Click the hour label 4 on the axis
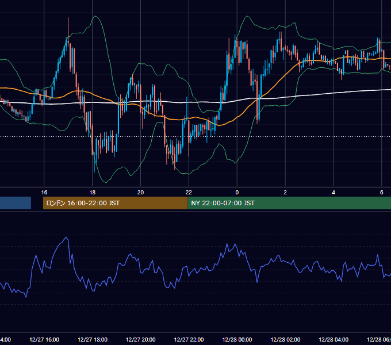 pos(333,193)
